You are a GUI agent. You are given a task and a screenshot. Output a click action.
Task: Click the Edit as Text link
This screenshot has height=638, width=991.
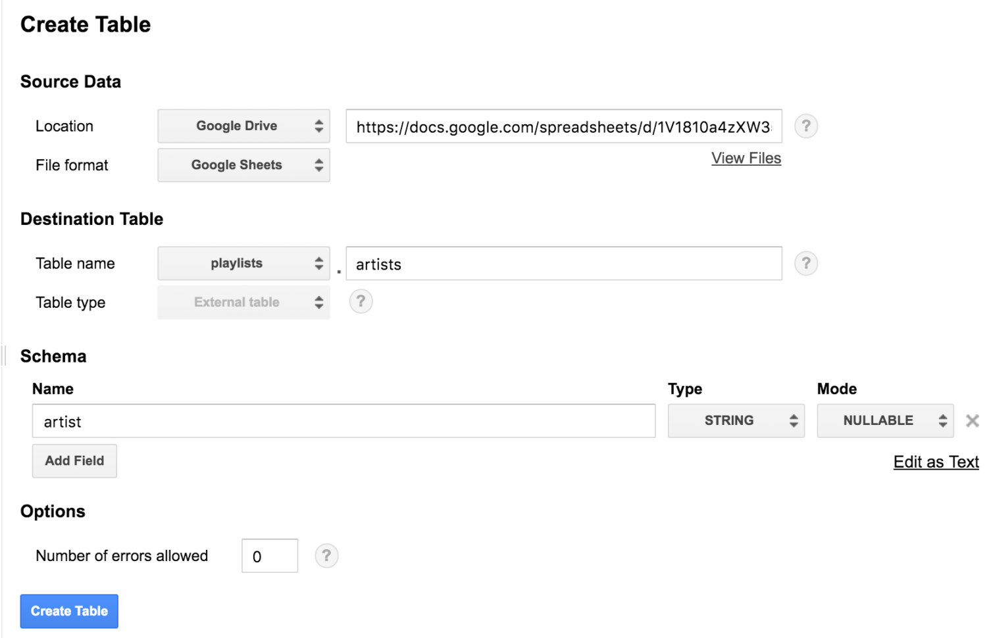click(935, 461)
